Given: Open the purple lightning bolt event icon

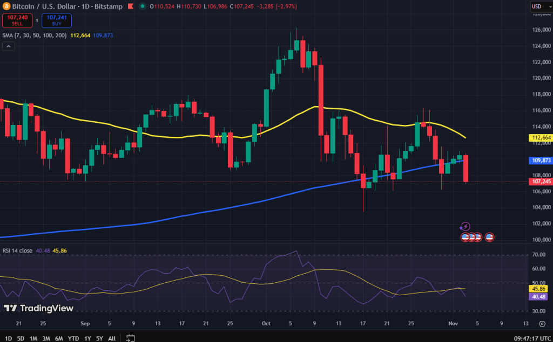Looking at the screenshot, I should pyautogui.click(x=466, y=227).
